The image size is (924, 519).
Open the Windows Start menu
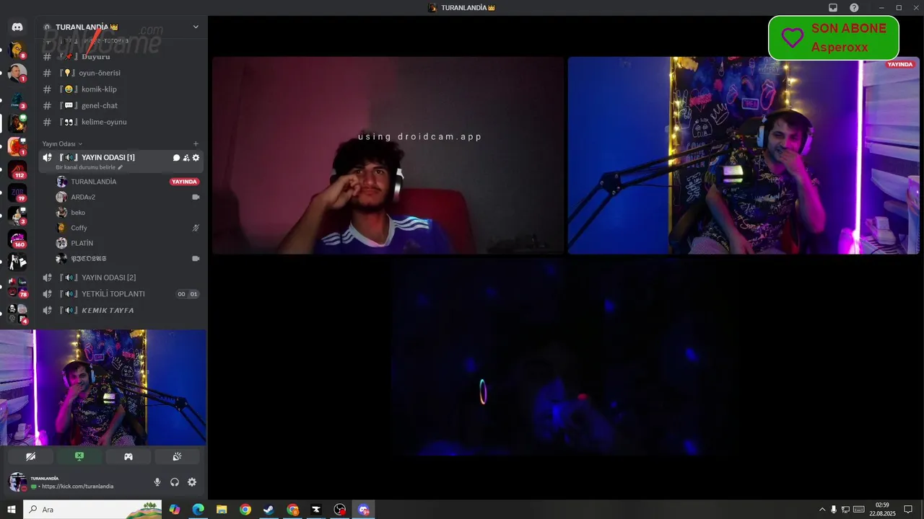pyautogui.click(x=11, y=510)
